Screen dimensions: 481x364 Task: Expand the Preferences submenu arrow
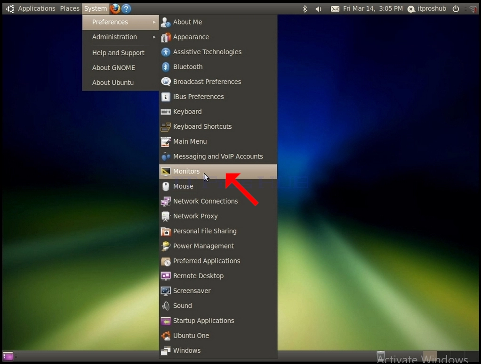pos(154,22)
